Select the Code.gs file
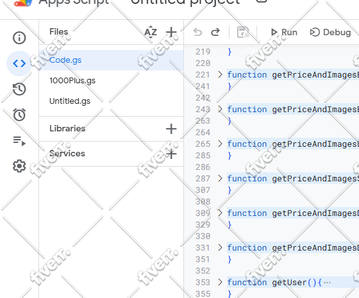Viewport: 359px width, 298px height. click(x=112, y=60)
